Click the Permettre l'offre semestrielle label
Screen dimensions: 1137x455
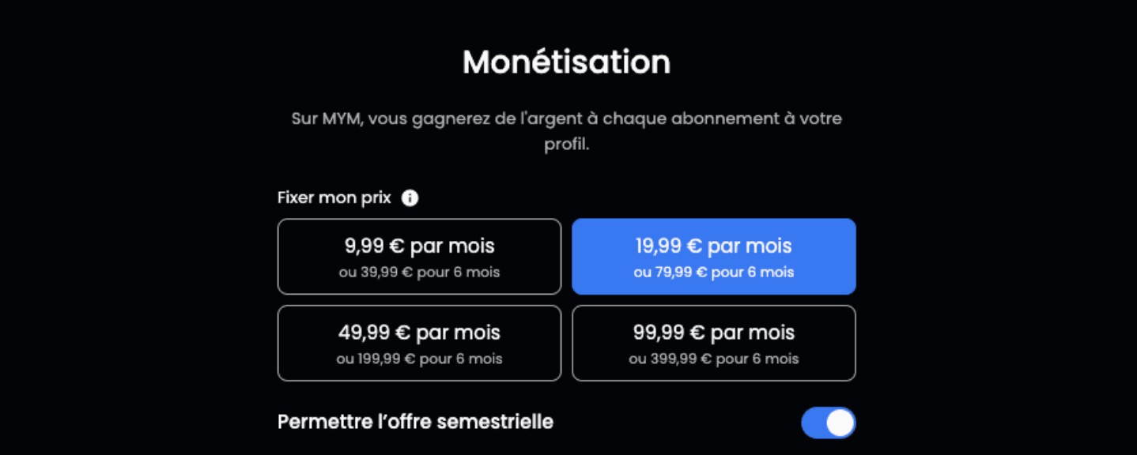(x=415, y=422)
